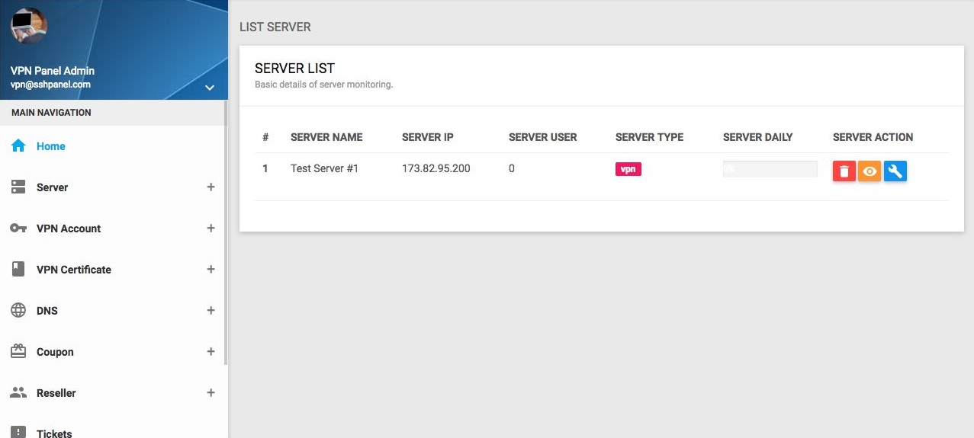
Task: Open the admin profile avatar
Action: (x=29, y=26)
